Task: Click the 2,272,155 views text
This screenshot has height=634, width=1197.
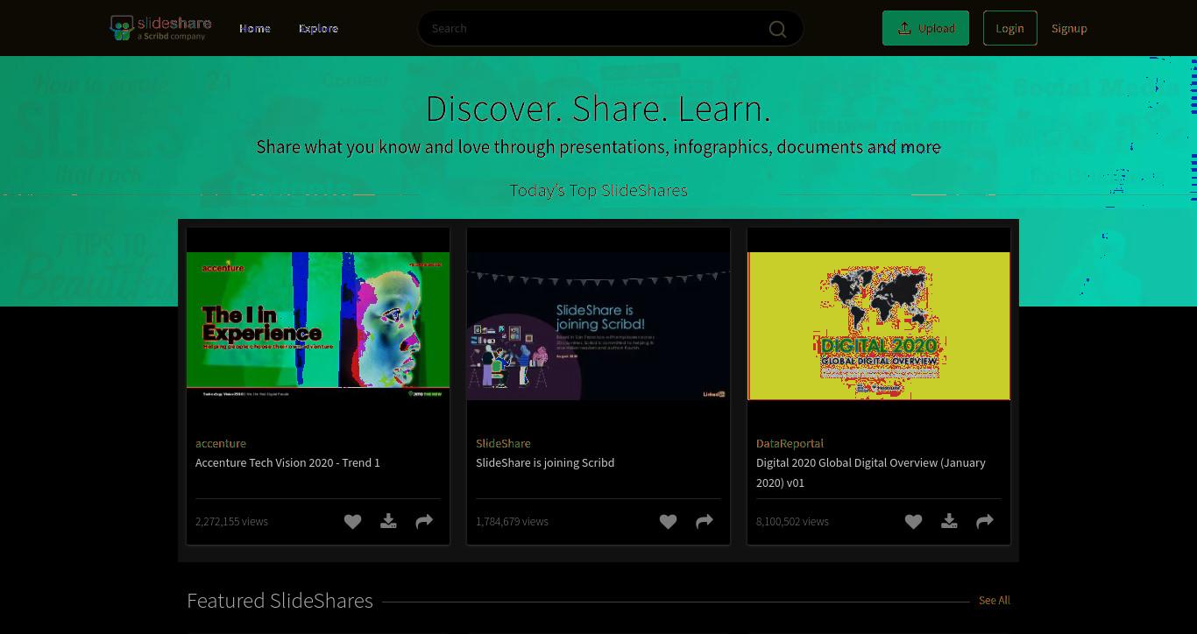Action: tap(231, 521)
